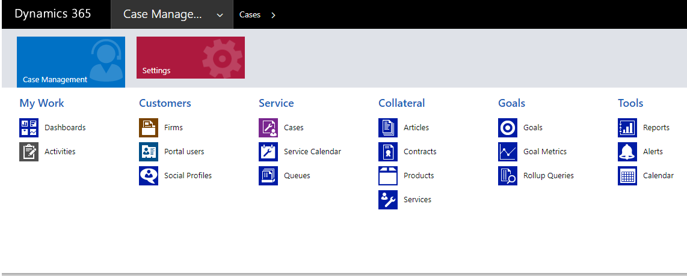Open the Alerts bell icon
Screen dimensions: 687x276
627,152
